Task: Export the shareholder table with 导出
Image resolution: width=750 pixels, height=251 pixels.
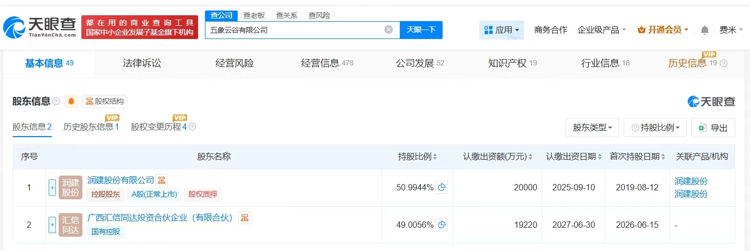Action: (713, 128)
